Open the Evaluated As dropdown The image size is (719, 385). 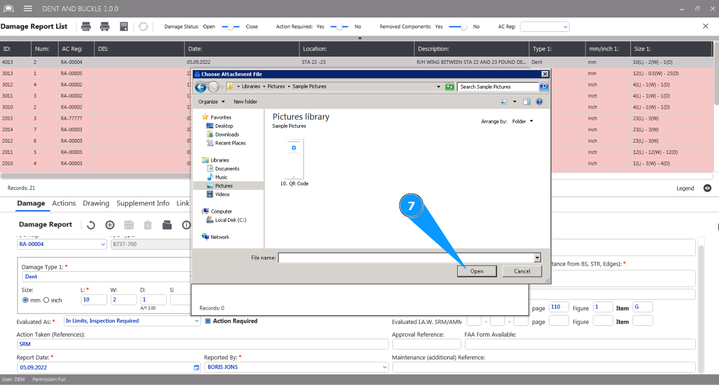pyautogui.click(x=196, y=321)
